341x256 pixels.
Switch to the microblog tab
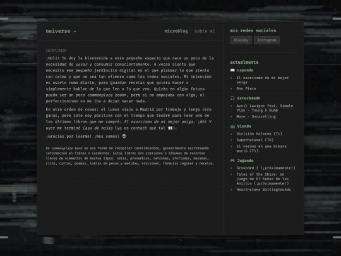[176, 31]
